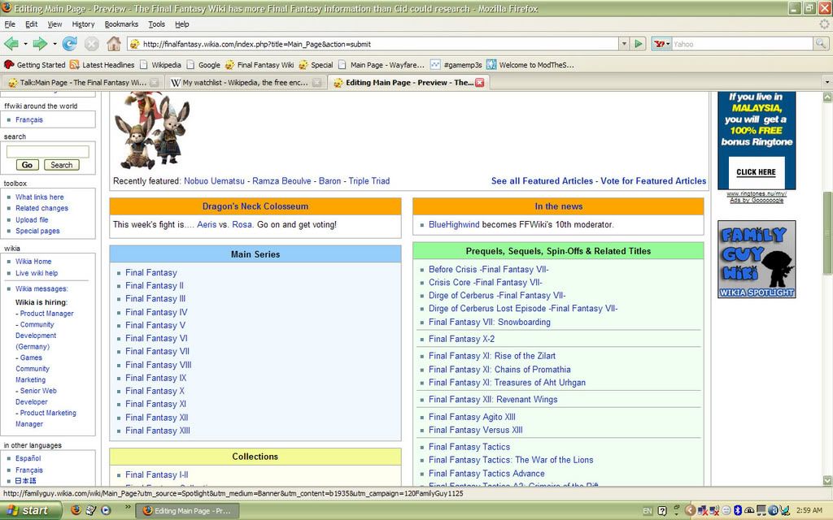Launch Firefox from the quick launch bar

[76, 510]
